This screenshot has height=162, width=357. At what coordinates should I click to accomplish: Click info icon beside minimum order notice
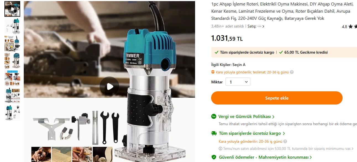(221, 149)
